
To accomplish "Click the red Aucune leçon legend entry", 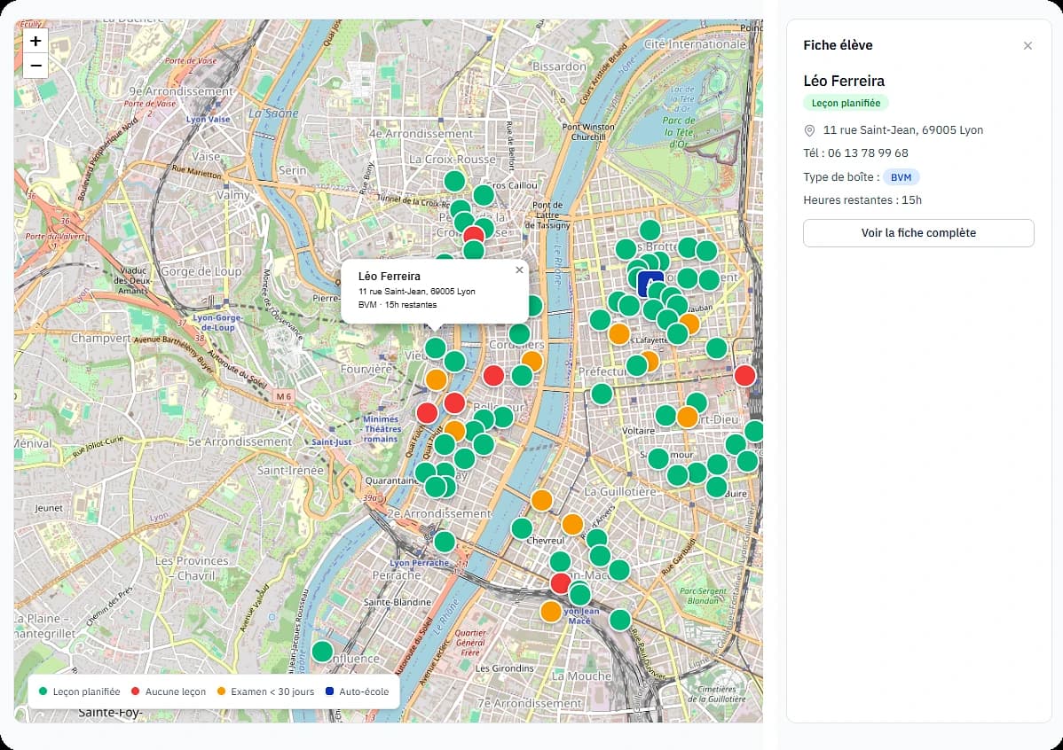I will 168,691.
